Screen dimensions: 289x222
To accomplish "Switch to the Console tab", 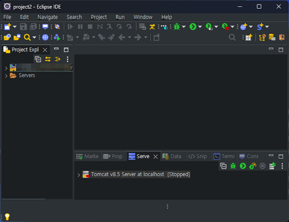I will (x=249, y=157).
